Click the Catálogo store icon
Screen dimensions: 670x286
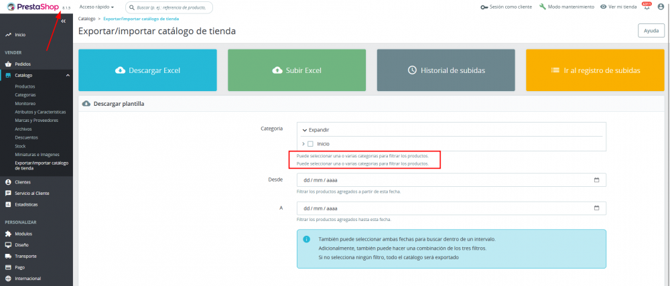[x=7, y=75]
